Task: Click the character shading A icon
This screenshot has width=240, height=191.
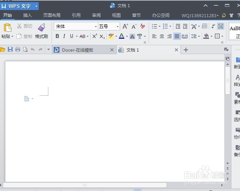Action: [x=132, y=37]
